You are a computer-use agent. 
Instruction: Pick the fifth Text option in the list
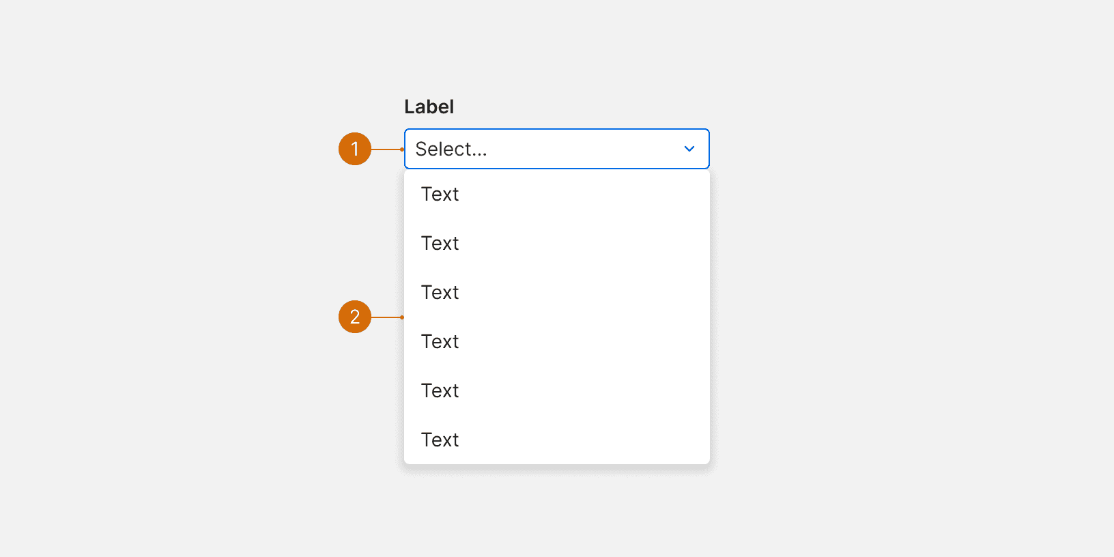[x=440, y=391]
